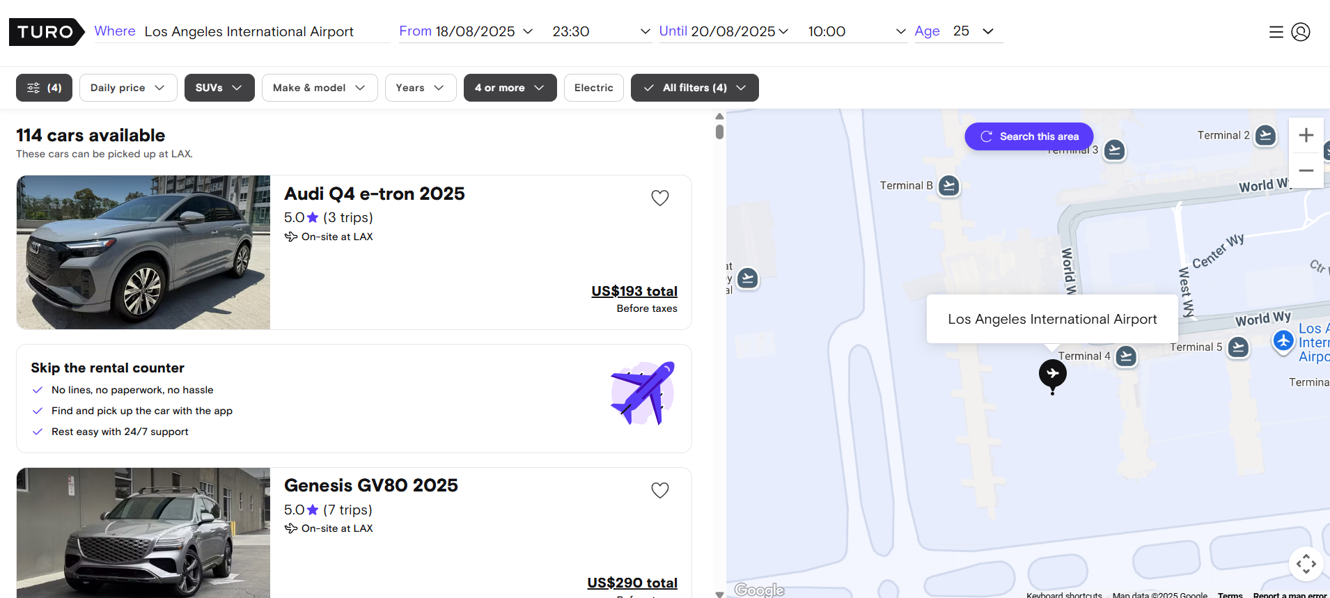This screenshot has height=598, width=1330.
Task: Expand the Make & model dropdown
Action: tap(319, 88)
